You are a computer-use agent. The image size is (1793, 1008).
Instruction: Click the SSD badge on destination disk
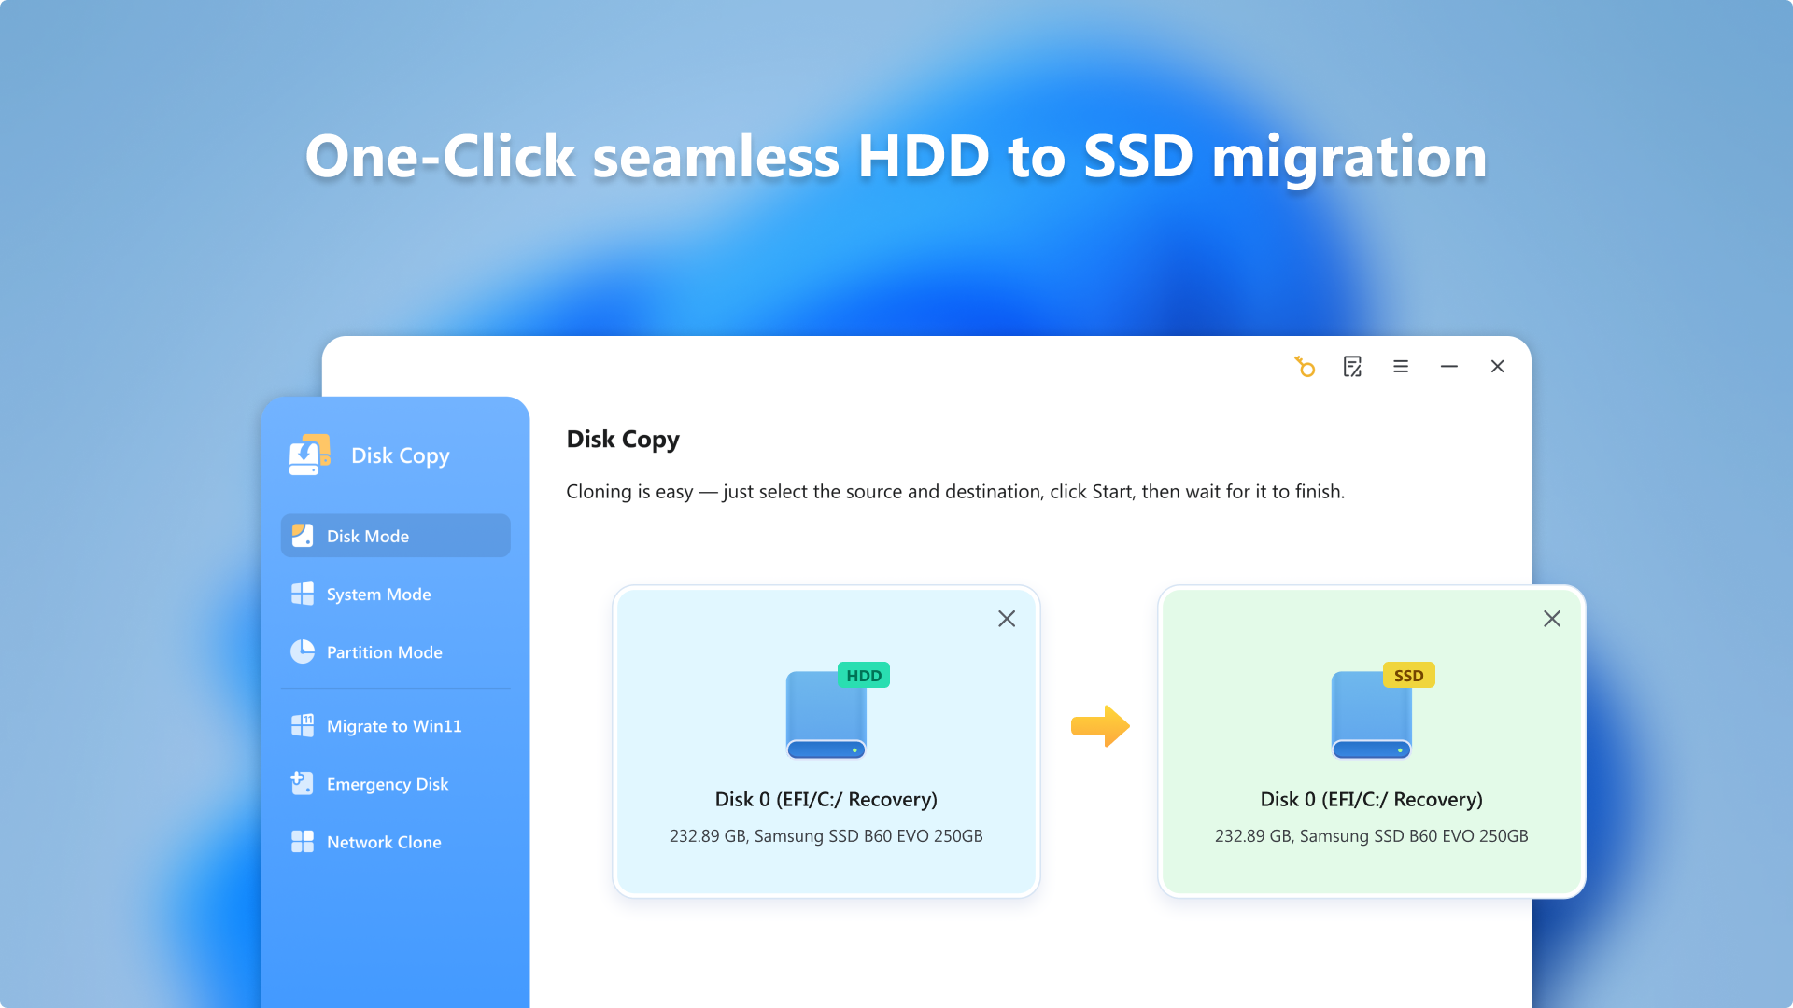(x=1408, y=675)
